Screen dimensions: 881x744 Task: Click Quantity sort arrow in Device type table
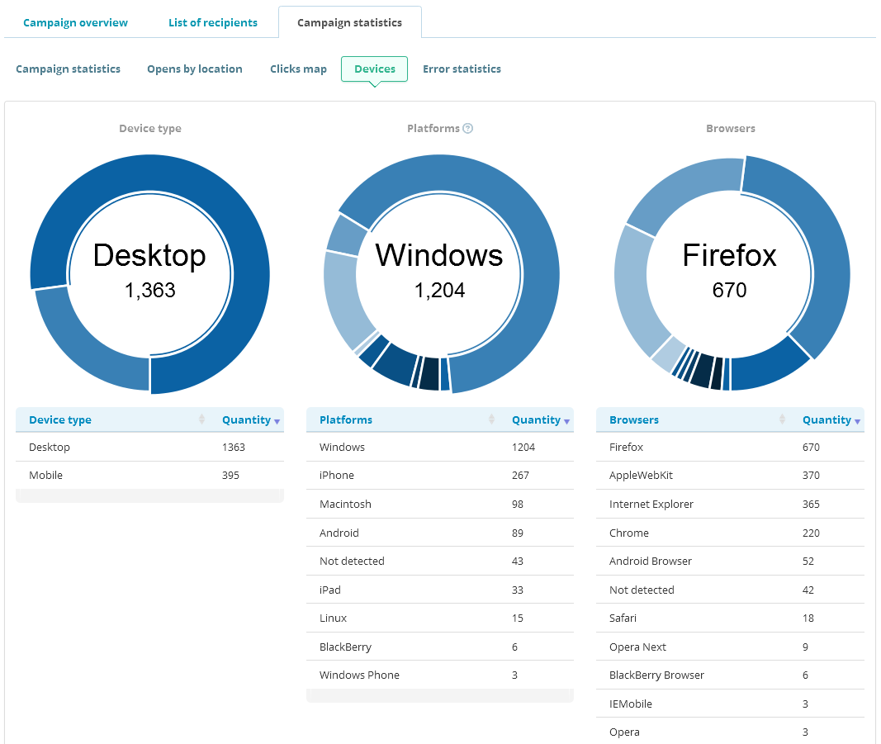click(x=277, y=421)
